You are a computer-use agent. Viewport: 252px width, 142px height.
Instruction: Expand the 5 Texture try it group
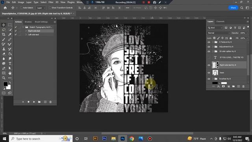(213, 42)
